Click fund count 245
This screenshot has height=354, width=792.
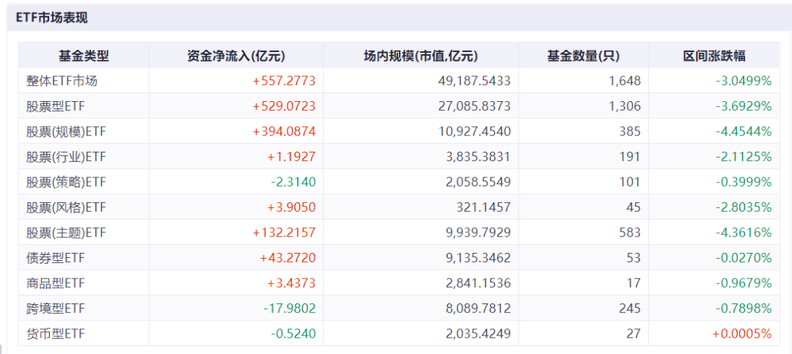pyautogui.click(x=631, y=309)
